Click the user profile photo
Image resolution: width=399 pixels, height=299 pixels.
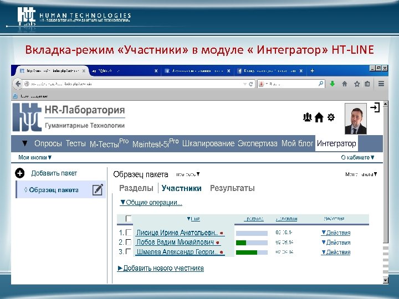(x=355, y=118)
